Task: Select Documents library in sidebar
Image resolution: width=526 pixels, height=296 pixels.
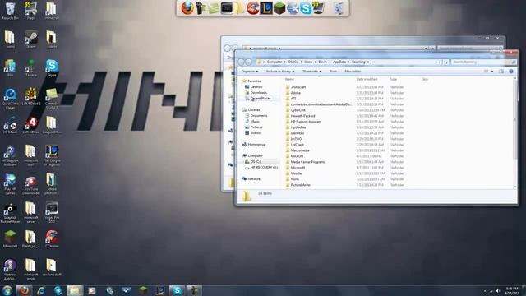Action: pyautogui.click(x=259, y=116)
